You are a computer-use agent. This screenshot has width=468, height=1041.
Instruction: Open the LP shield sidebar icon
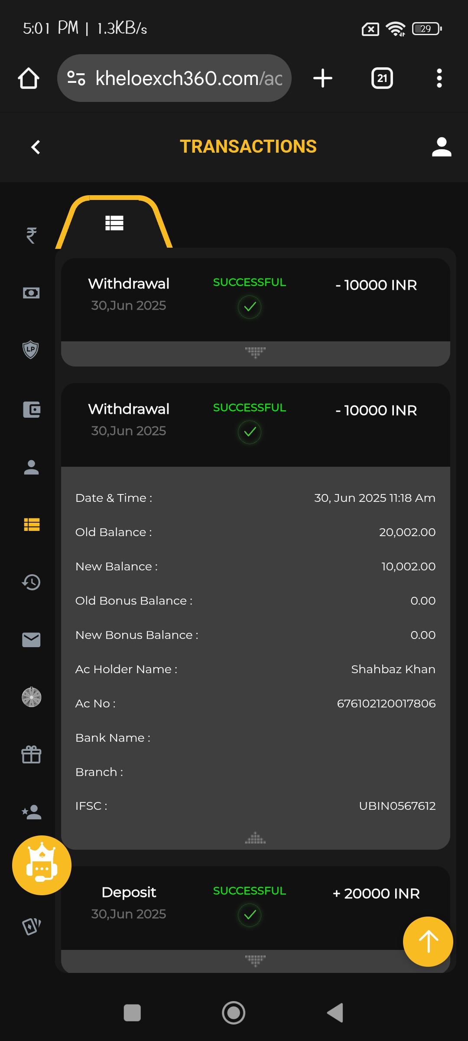tap(31, 350)
